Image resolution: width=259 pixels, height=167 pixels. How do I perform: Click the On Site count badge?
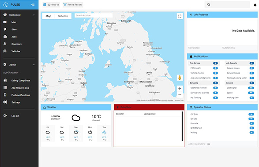pos(251,119)
